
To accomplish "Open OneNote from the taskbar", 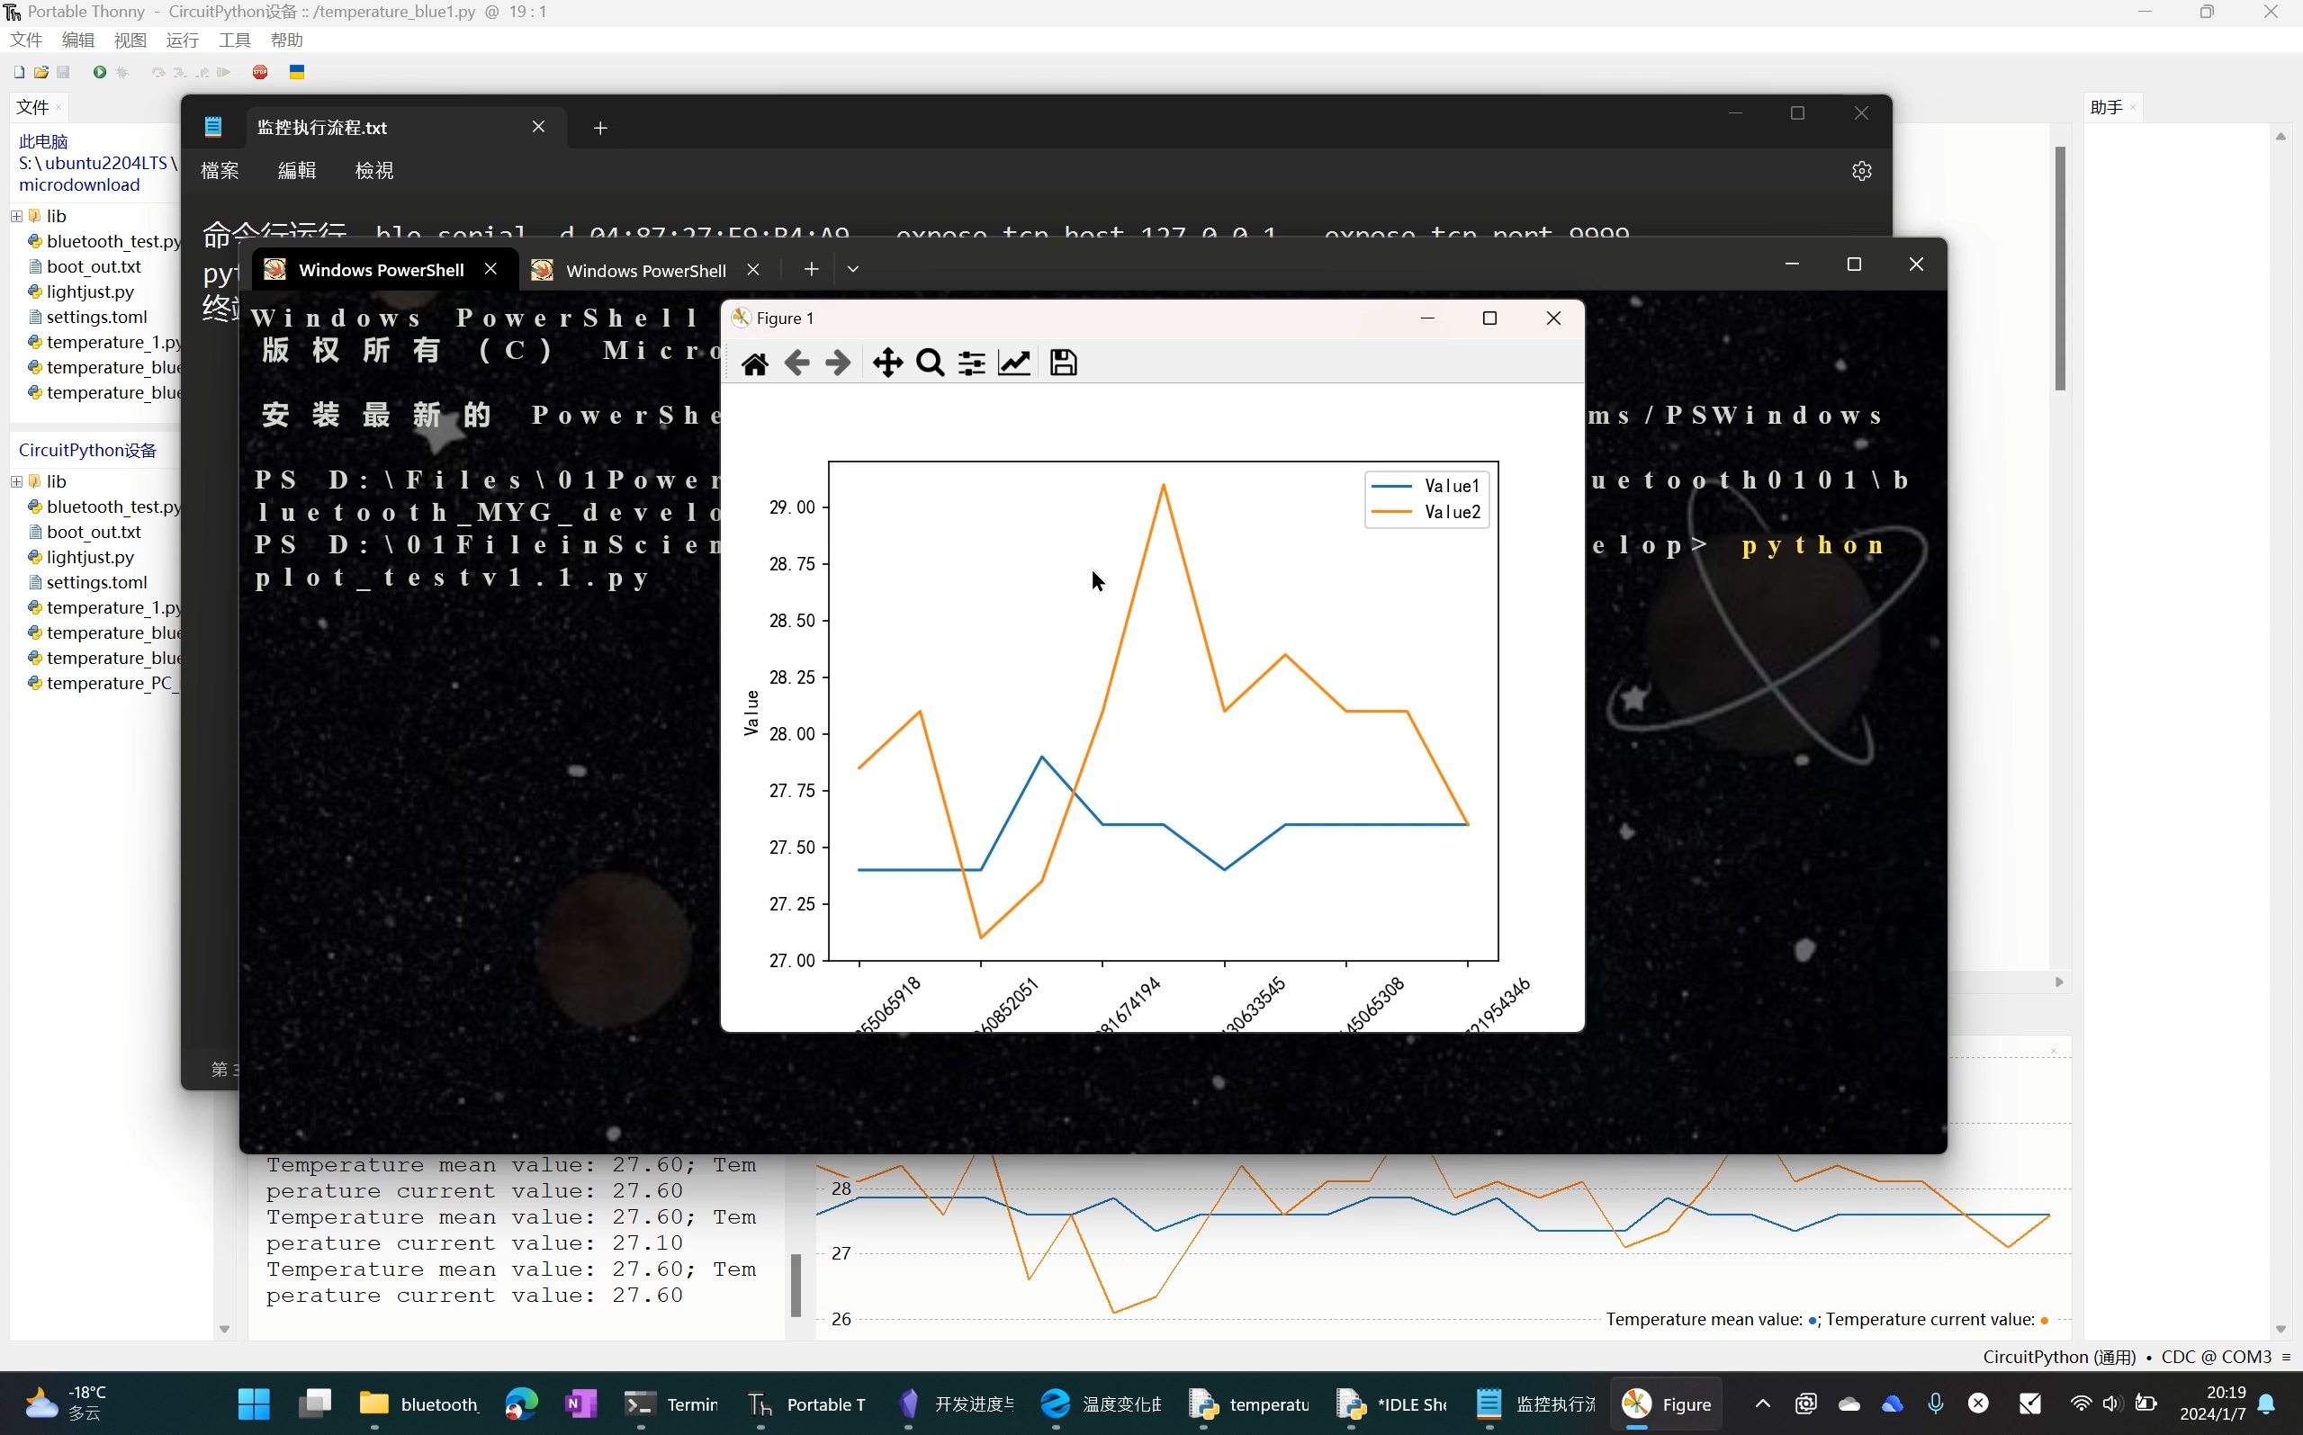I will point(580,1404).
